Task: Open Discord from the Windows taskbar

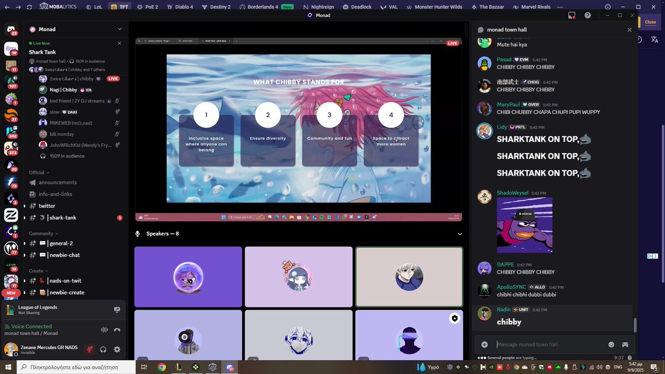Action: coord(229,367)
